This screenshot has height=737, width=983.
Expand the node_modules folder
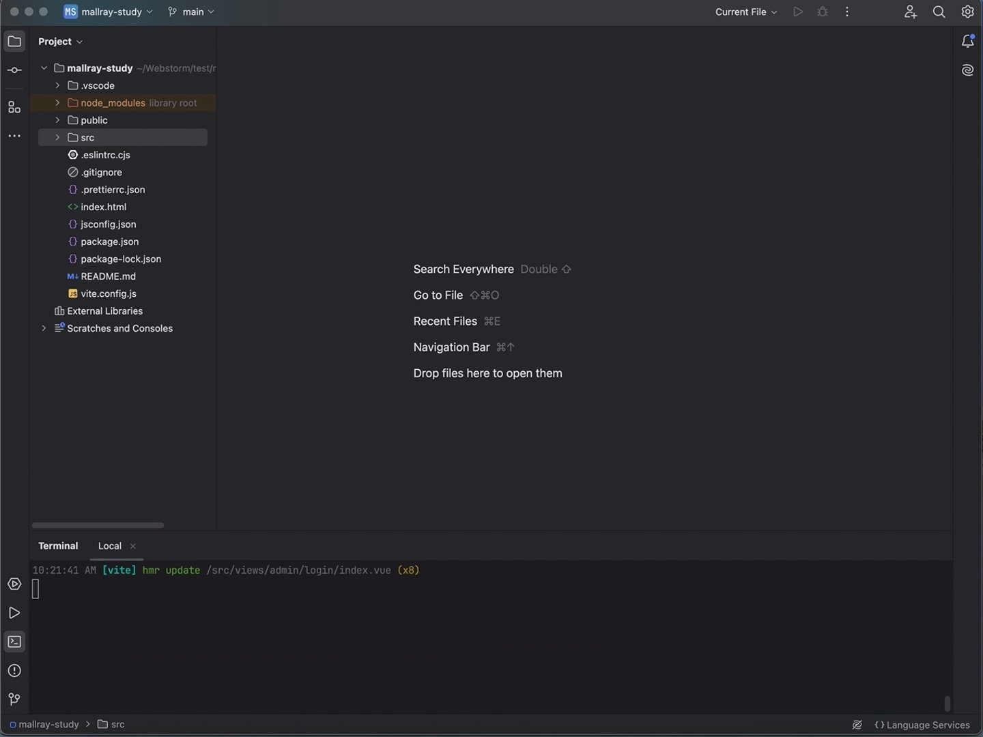pos(57,103)
